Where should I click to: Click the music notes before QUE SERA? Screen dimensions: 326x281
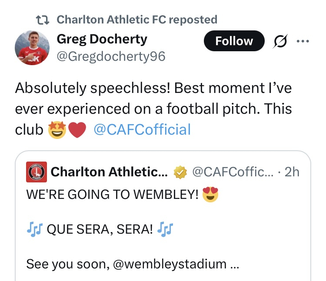[x=33, y=229]
